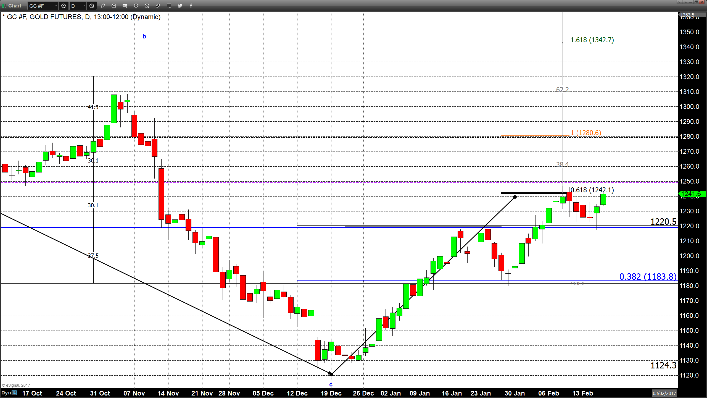Click the 1300.0 price axis label
This screenshot has width=707, height=398.
690,107
